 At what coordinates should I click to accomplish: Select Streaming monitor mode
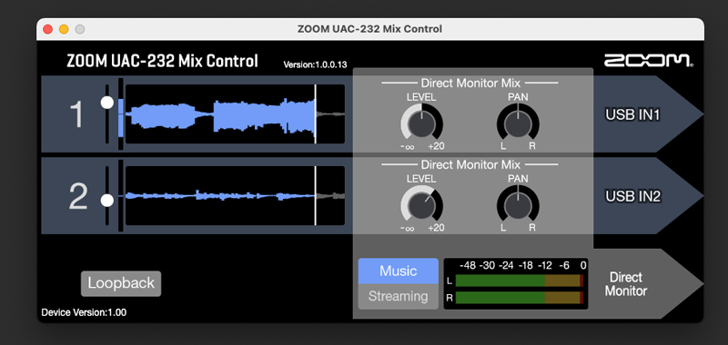[398, 296]
